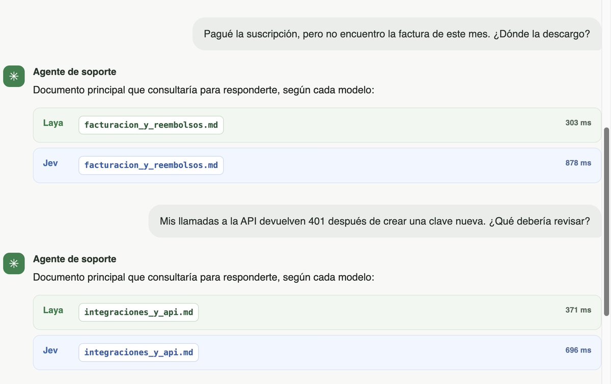Image resolution: width=611 pixels, height=384 pixels.
Task: Open Jev's integraciones_y_api.md document chip
Action: (x=138, y=352)
